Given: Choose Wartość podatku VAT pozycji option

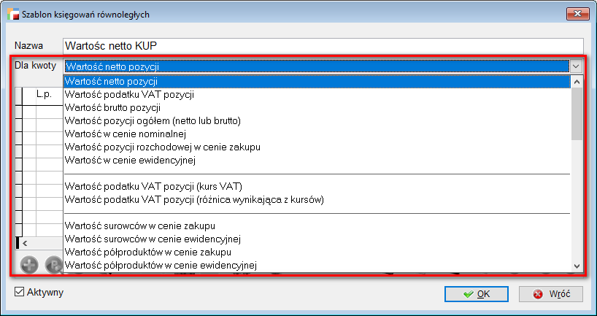Looking at the screenshot, I should tap(129, 94).
